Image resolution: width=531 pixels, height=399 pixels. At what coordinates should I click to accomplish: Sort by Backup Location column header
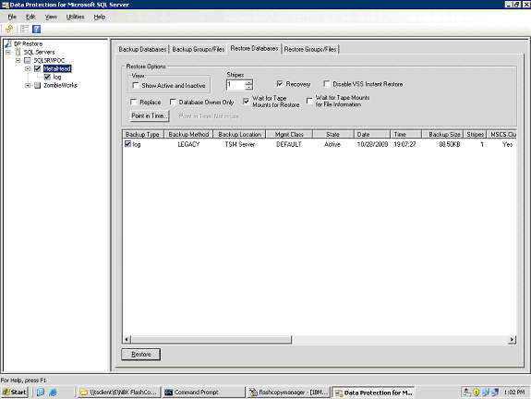(240, 135)
